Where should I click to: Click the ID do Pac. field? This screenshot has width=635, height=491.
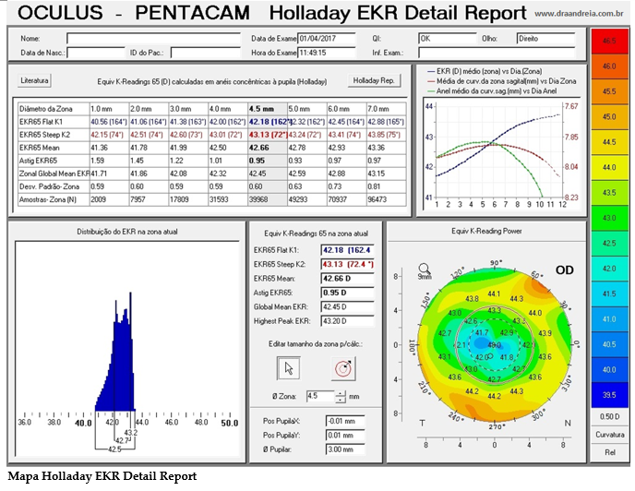pyautogui.click(x=205, y=53)
